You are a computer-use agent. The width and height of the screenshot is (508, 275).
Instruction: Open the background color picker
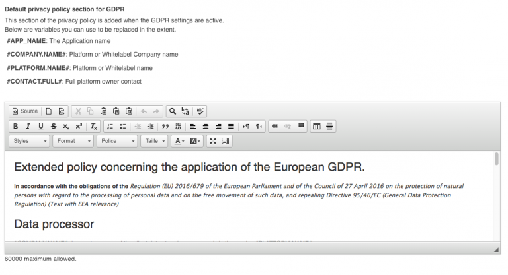(196, 140)
